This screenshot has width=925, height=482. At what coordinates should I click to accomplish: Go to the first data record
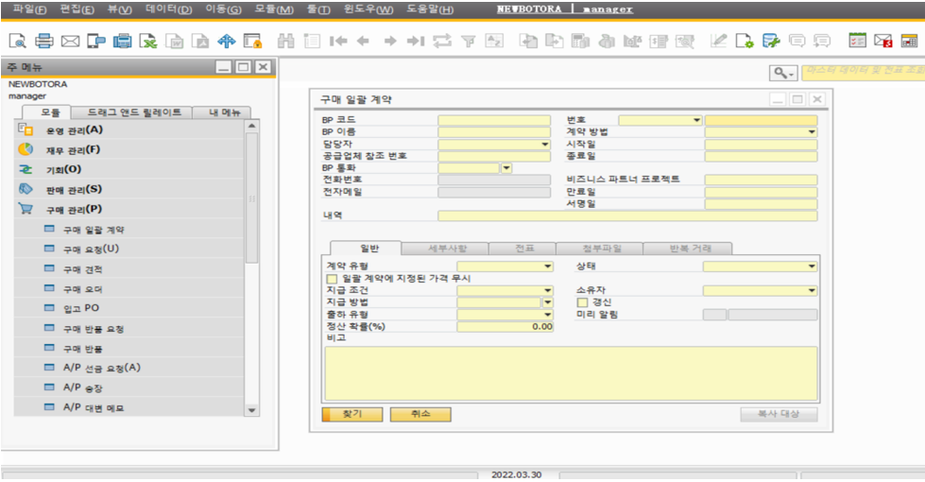338,41
